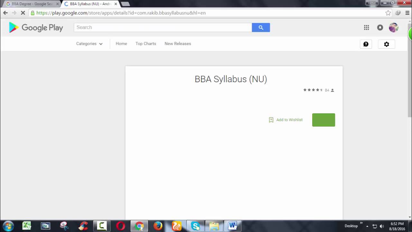Click the network tray icon
This screenshot has width=412, height=232.
[x=375, y=226]
